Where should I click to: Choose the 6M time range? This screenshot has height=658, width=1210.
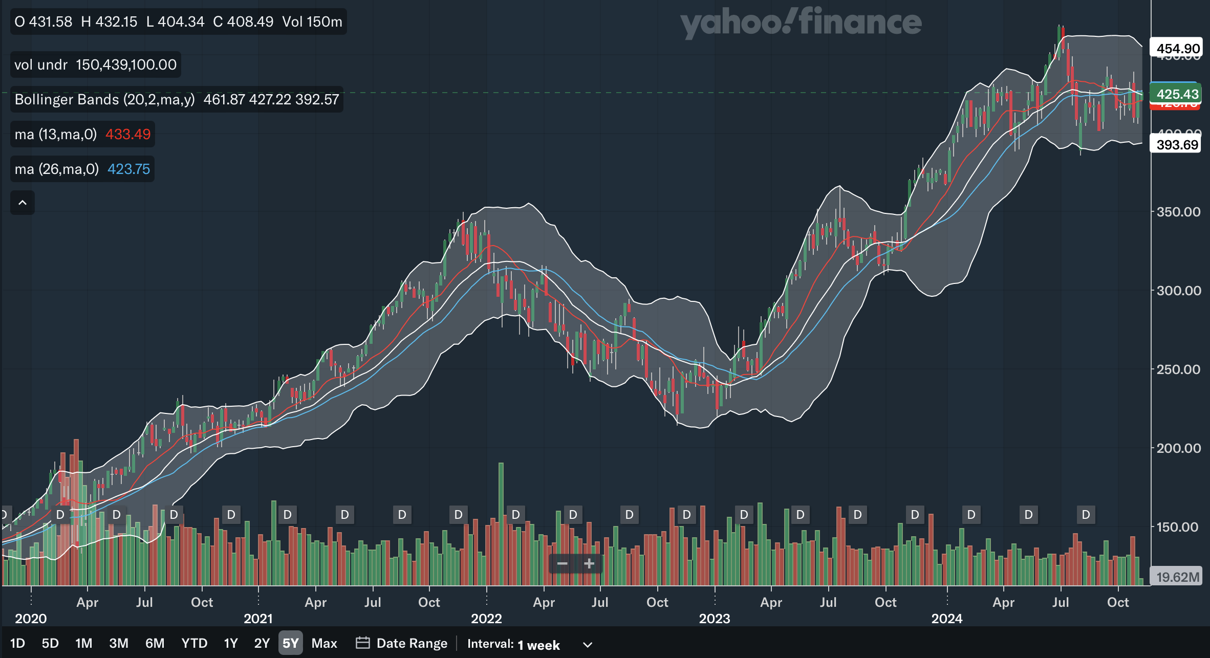155,643
